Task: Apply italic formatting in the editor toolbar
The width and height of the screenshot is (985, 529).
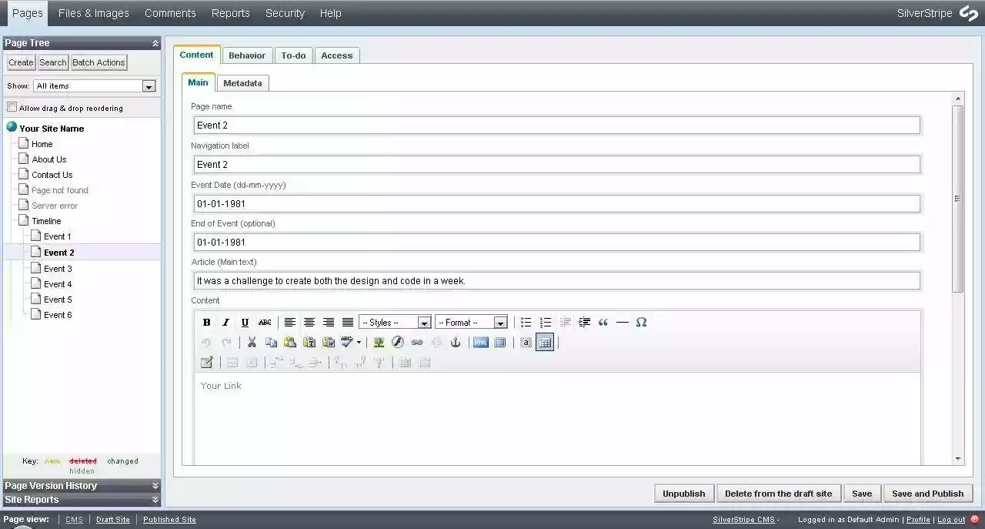Action: (225, 322)
